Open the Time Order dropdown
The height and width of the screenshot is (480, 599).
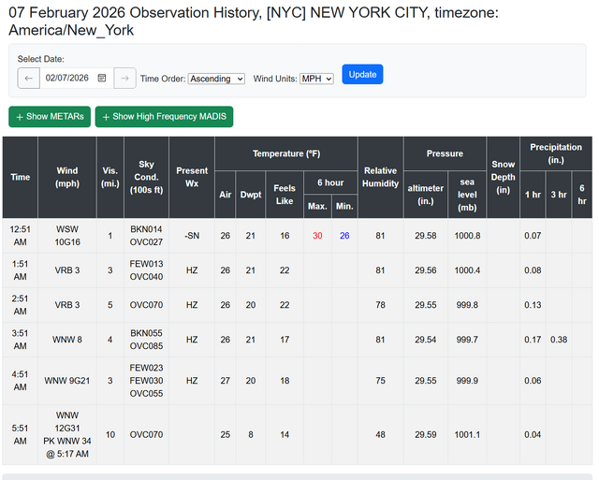216,79
